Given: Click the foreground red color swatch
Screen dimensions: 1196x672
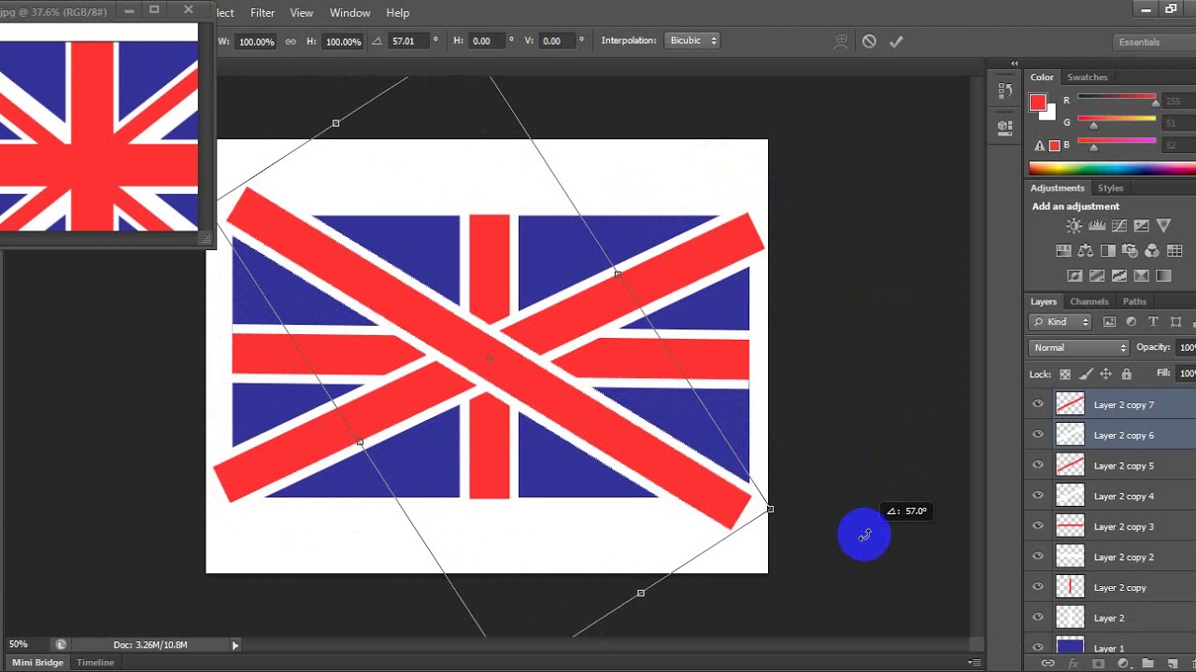Looking at the screenshot, I should (x=1038, y=103).
